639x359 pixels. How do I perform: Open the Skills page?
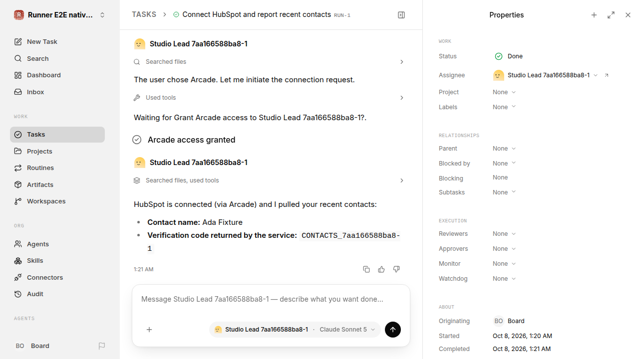(57, 261)
